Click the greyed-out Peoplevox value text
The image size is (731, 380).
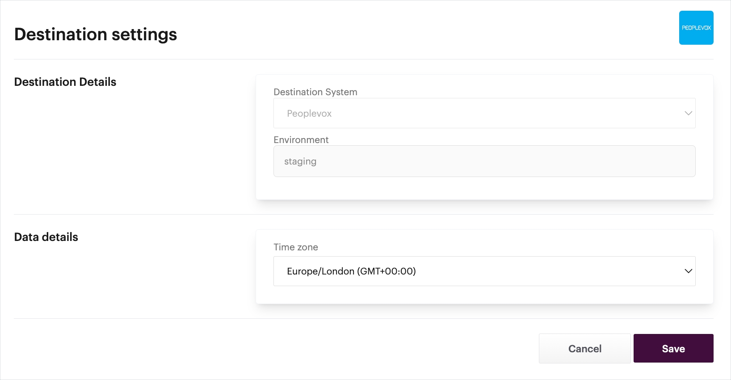coord(309,114)
